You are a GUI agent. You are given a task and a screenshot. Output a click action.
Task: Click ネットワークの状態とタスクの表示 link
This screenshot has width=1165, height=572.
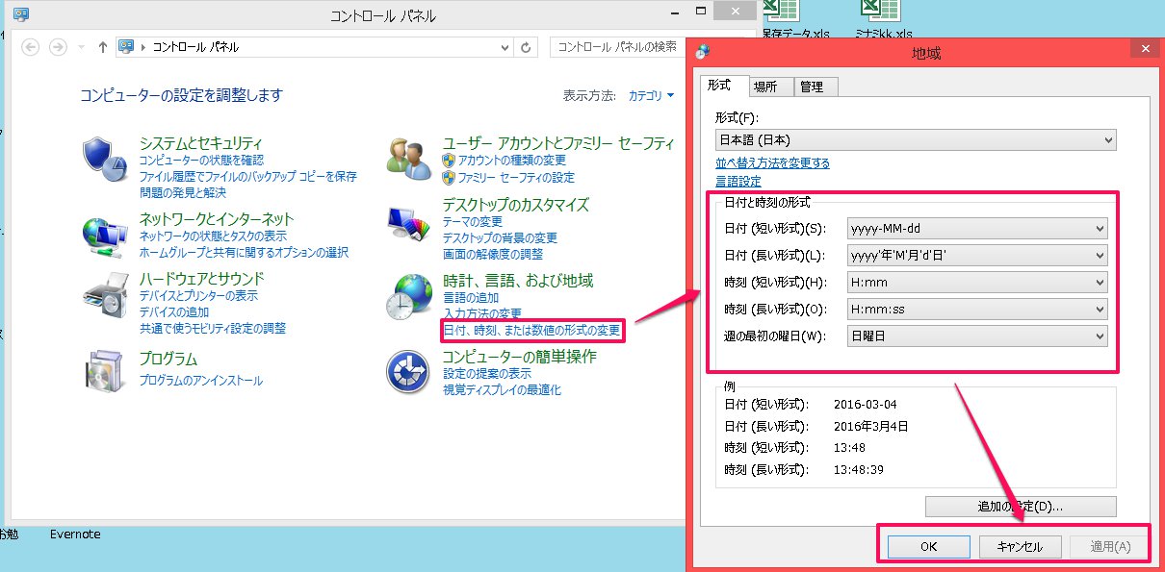click(213, 236)
